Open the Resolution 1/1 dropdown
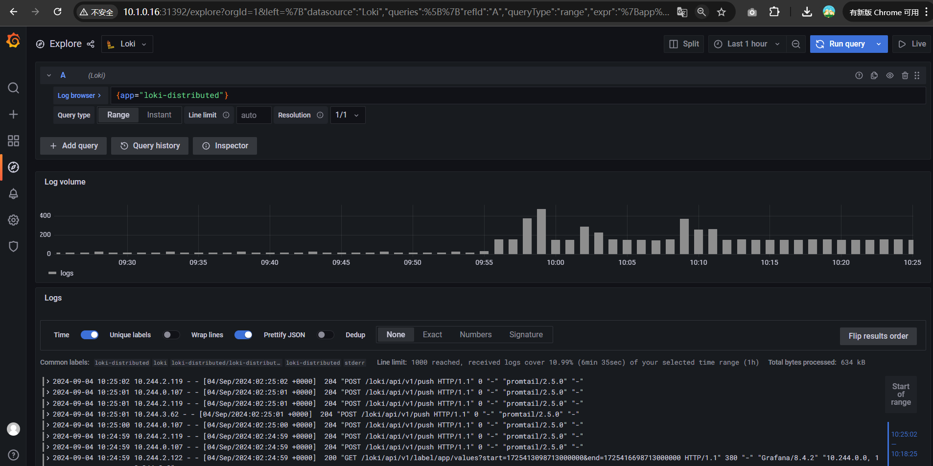 (348, 115)
